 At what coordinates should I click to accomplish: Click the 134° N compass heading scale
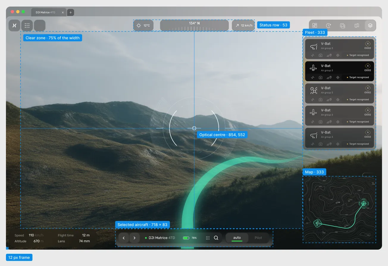click(x=194, y=26)
